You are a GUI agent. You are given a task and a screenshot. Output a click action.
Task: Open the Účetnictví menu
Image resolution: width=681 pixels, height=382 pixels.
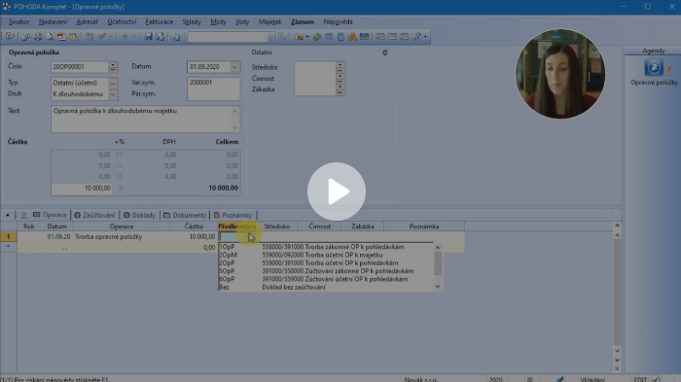(122, 21)
